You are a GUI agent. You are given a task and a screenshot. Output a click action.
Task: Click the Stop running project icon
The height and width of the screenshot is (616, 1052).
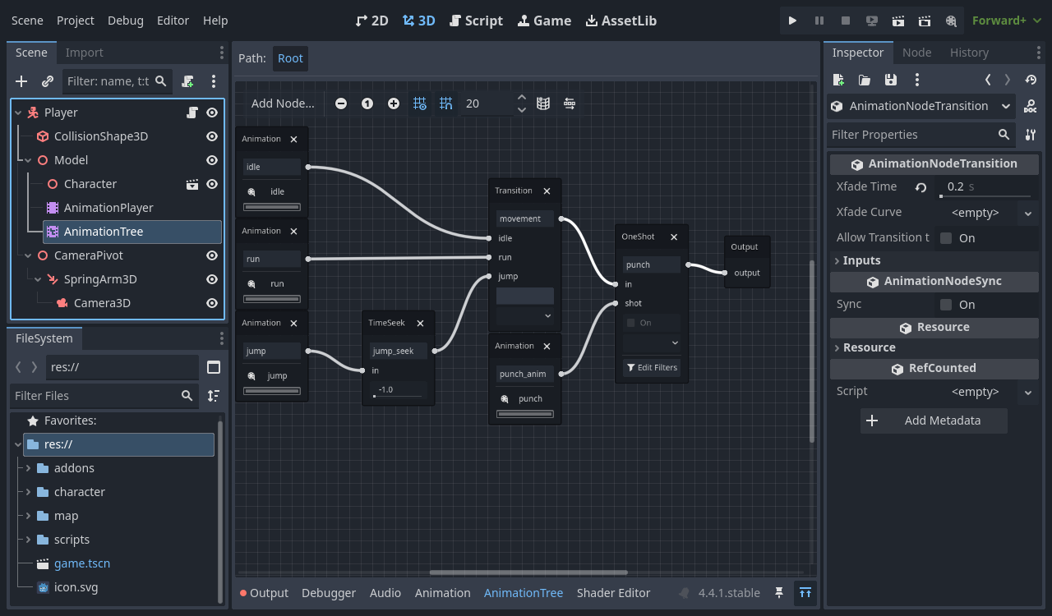tap(846, 21)
